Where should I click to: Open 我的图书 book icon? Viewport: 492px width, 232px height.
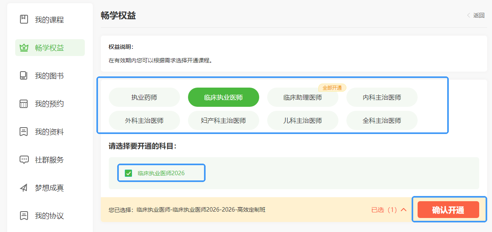point(24,76)
